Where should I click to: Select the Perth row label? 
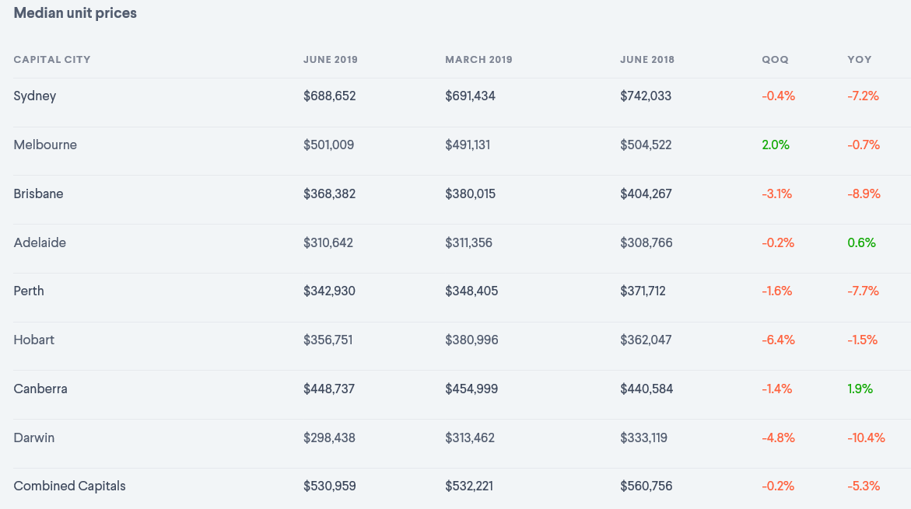coord(29,291)
